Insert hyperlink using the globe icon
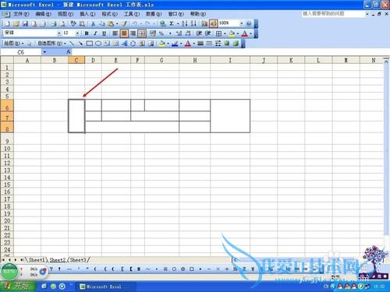 (163, 23)
